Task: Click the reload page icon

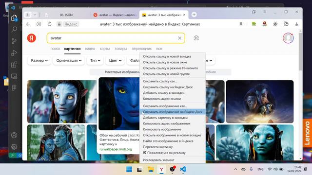Action: [x=50, y=24]
